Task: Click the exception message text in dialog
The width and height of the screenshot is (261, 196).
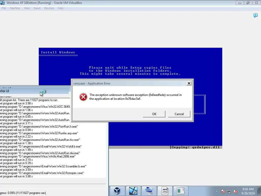Action: pos(136,97)
